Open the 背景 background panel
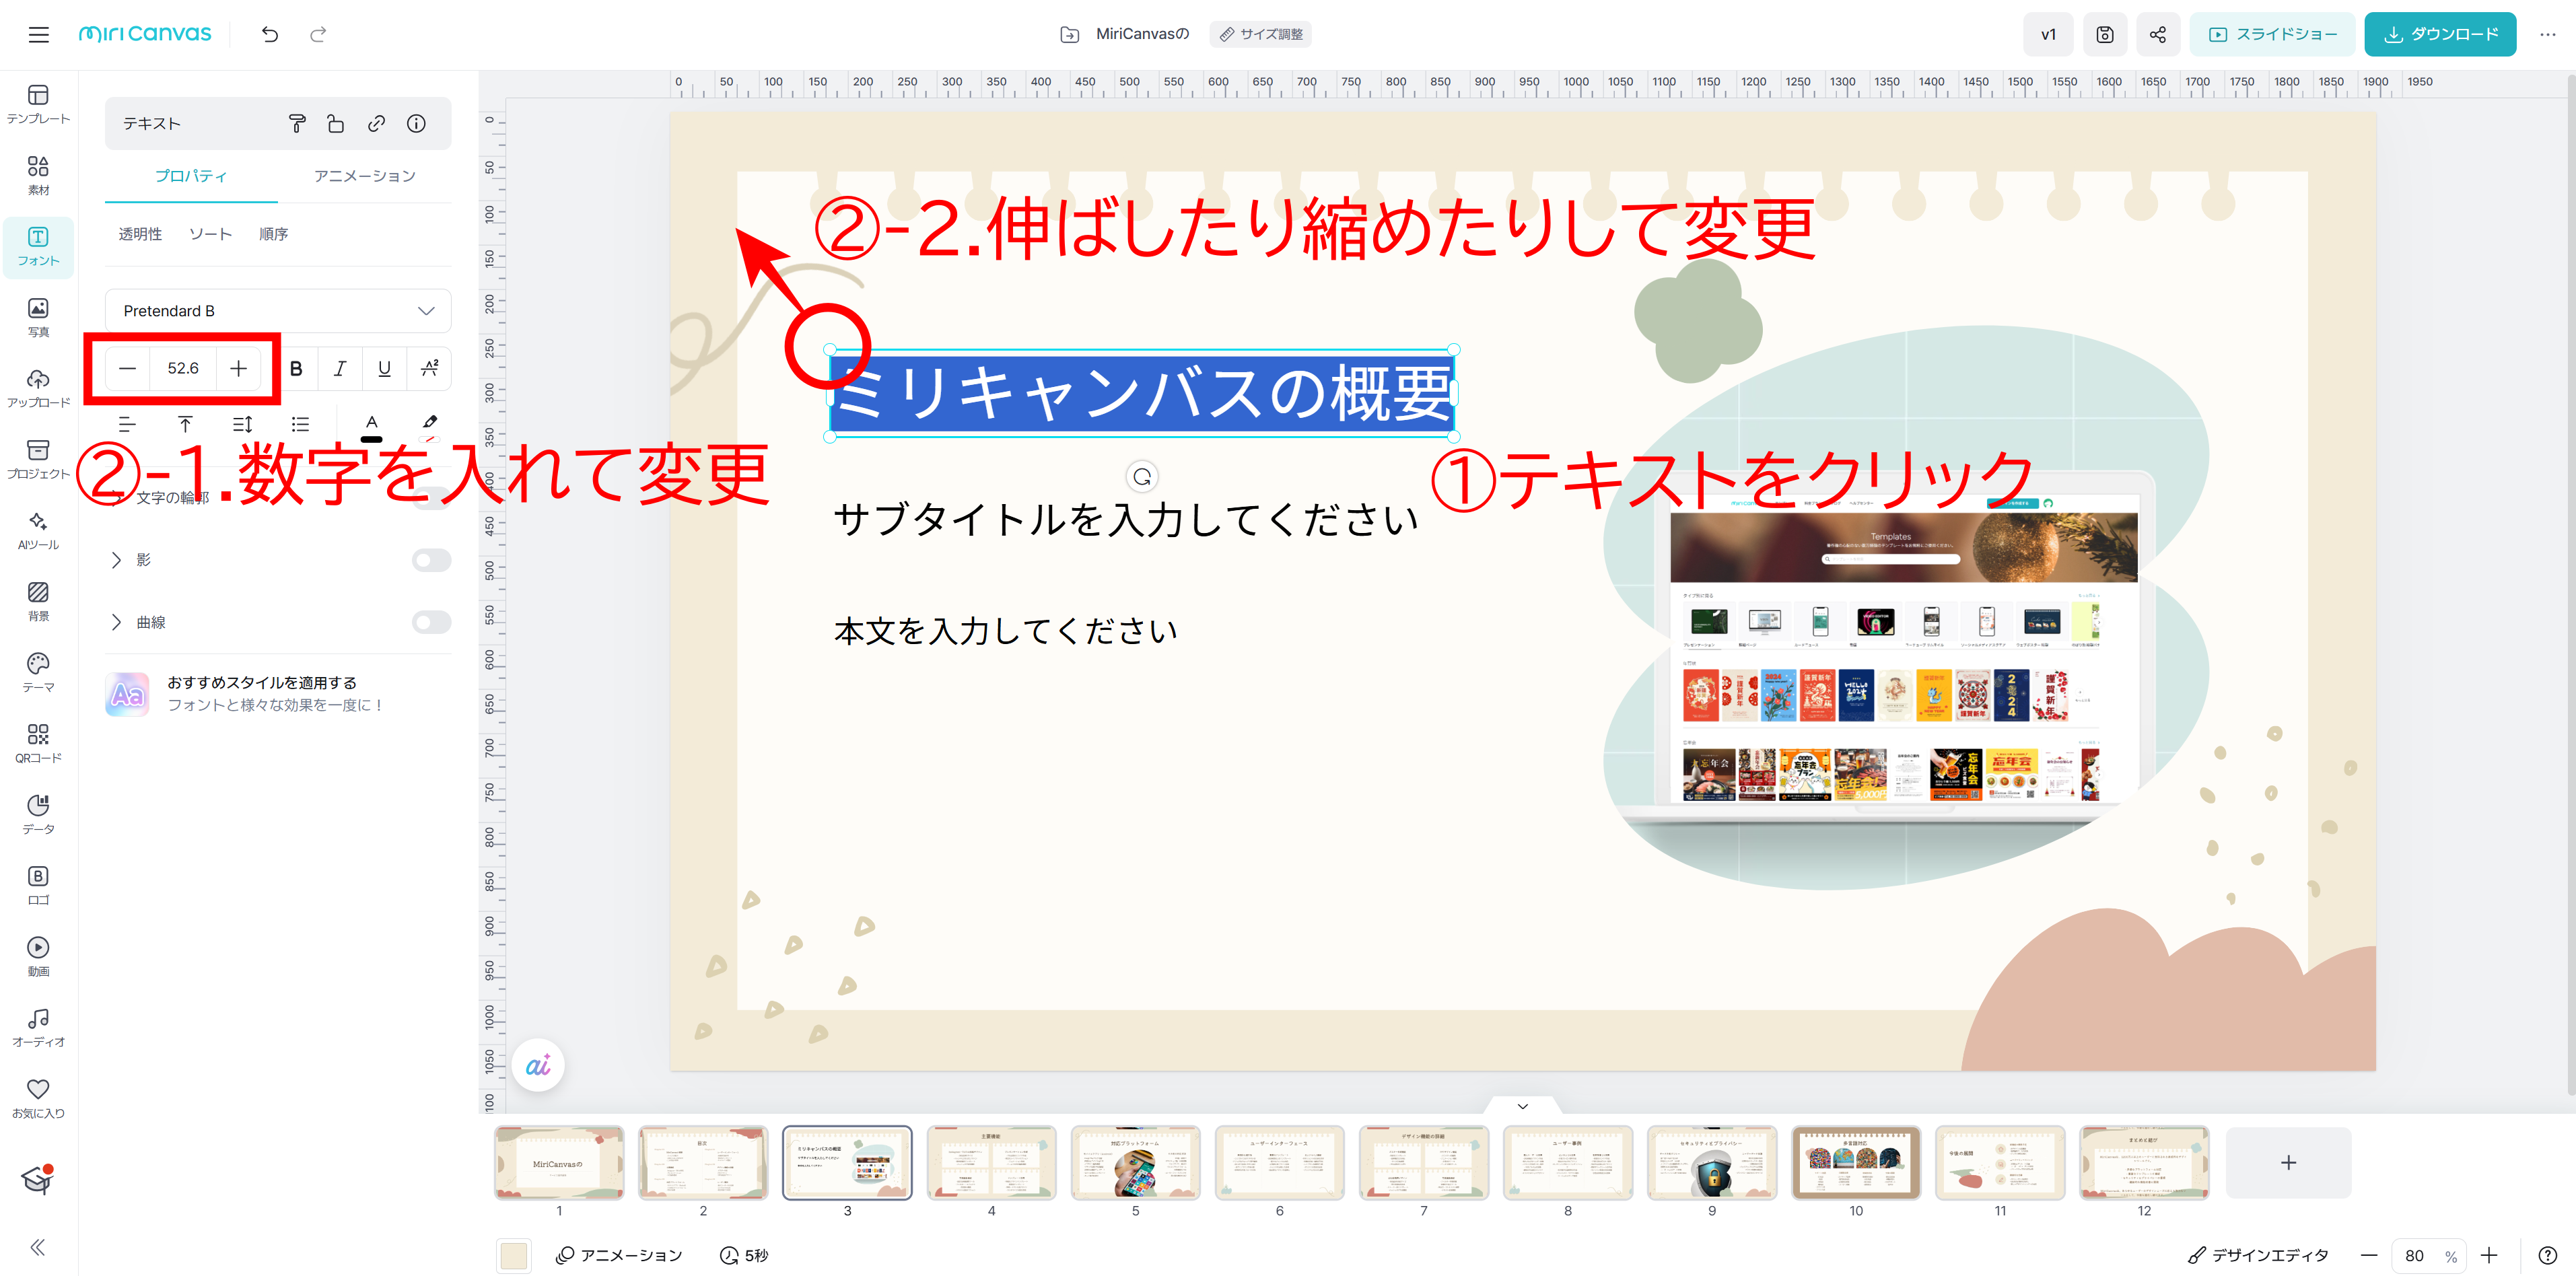Viewport: 2576px width, 1276px height. pos(38,601)
